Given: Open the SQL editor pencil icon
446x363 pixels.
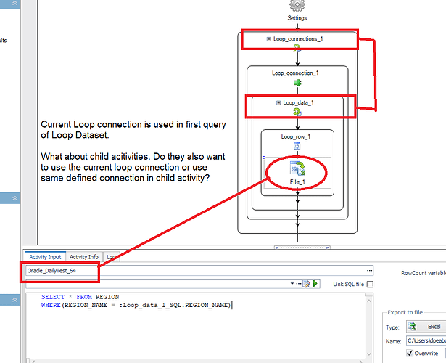Looking at the screenshot, I should click(307, 284).
